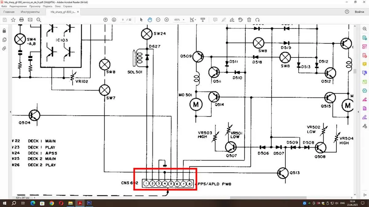
Task: Open Windows taskbar search
Action: 14,203
